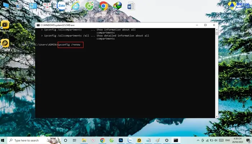
Task: Minimize the CMD window
Action: [x=197, y=25]
